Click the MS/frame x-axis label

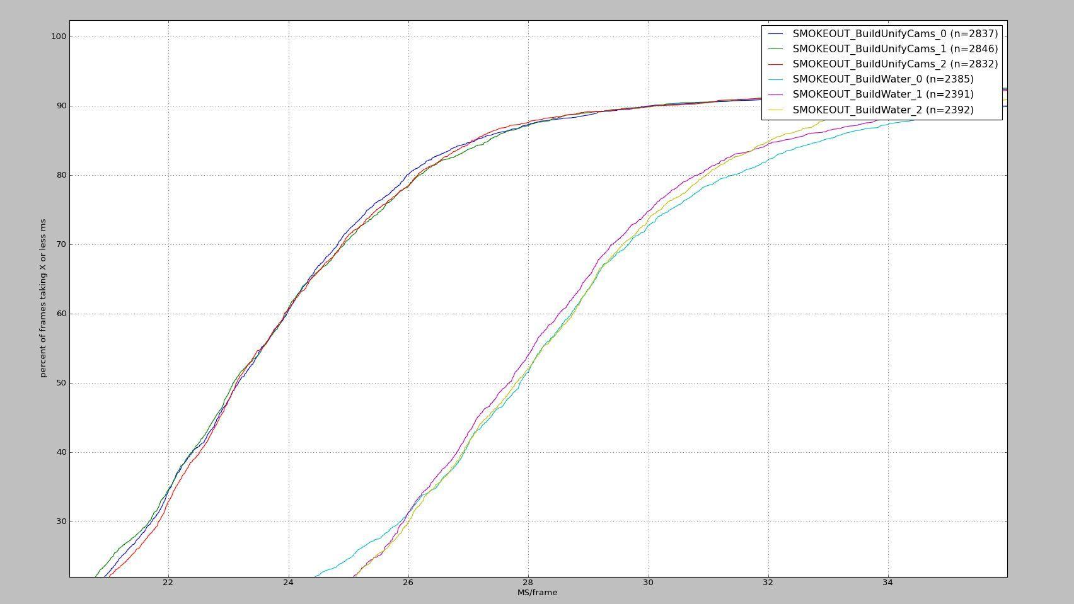pos(537,592)
